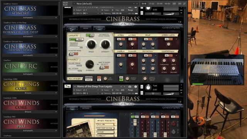Click previous-instrument arrow on True Legato header
This screenshot has width=247, height=139.
coord(121,86)
